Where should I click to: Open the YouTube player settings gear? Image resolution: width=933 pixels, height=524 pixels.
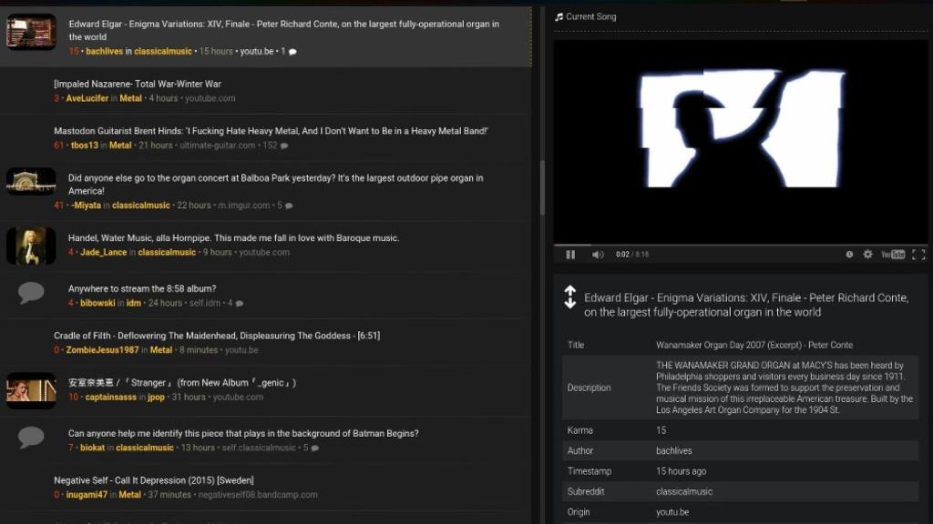click(867, 253)
